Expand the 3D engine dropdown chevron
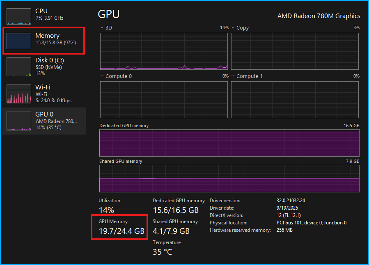 point(101,27)
